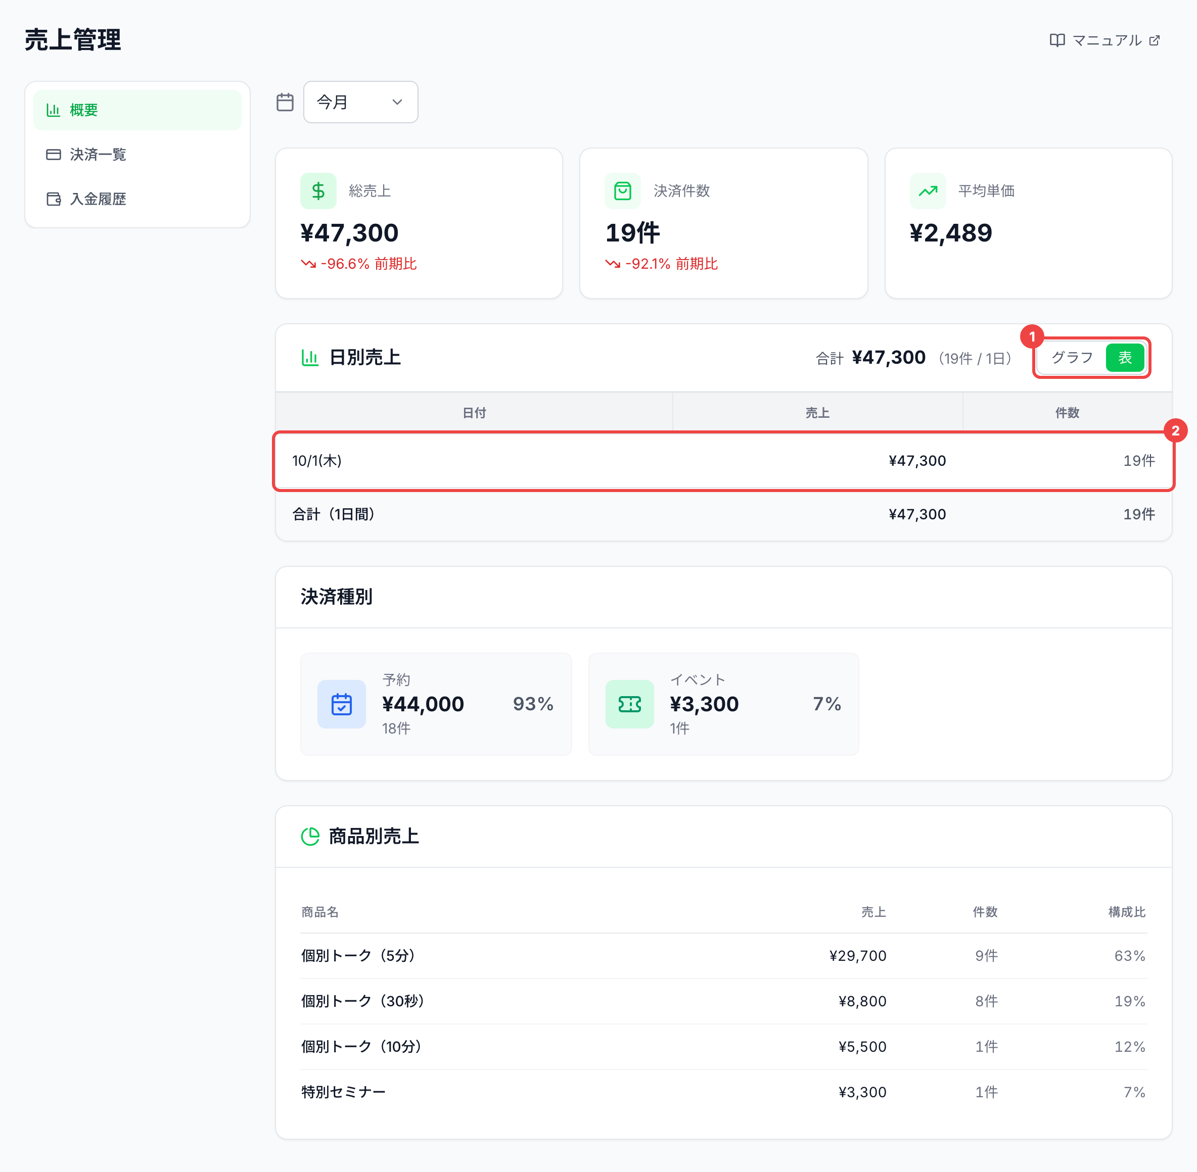
Task: Click 個別トーク（5分） product row
Action: [723, 956]
